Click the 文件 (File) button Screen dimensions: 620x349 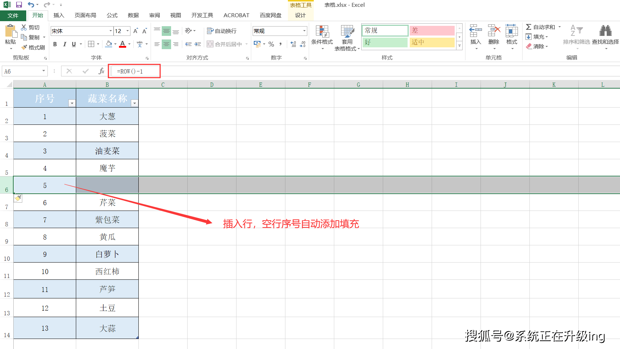(13, 15)
